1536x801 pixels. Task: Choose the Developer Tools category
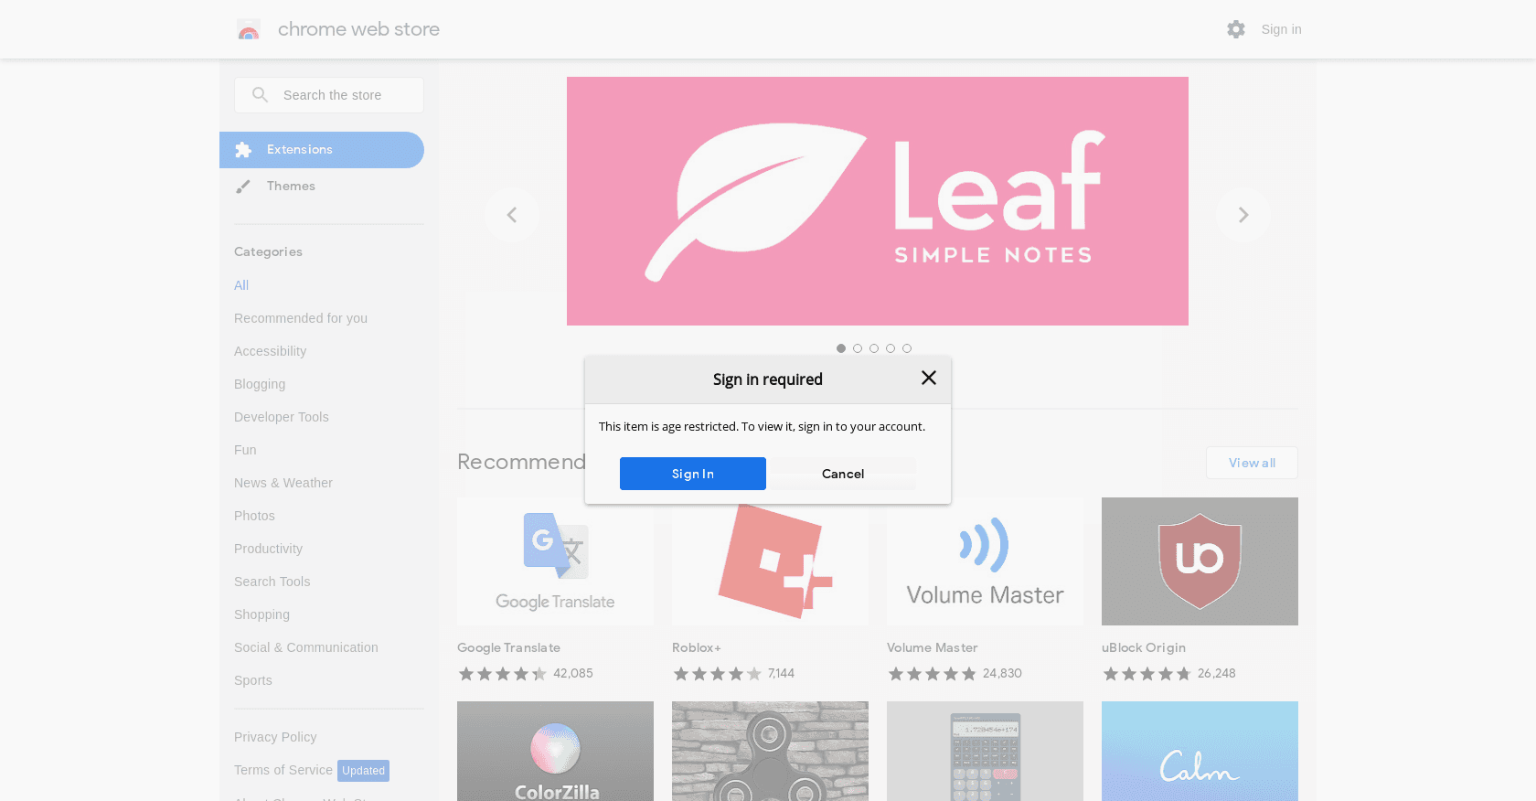[281, 417]
